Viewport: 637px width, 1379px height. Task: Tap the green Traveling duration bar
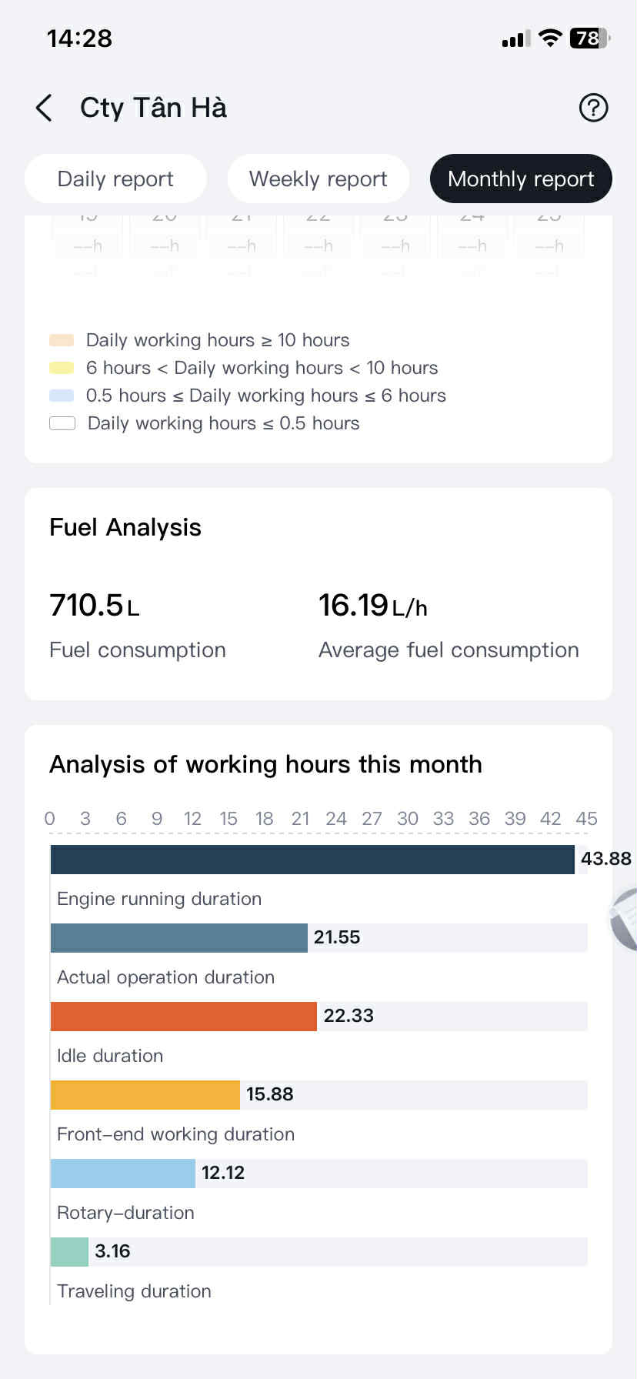click(69, 1252)
